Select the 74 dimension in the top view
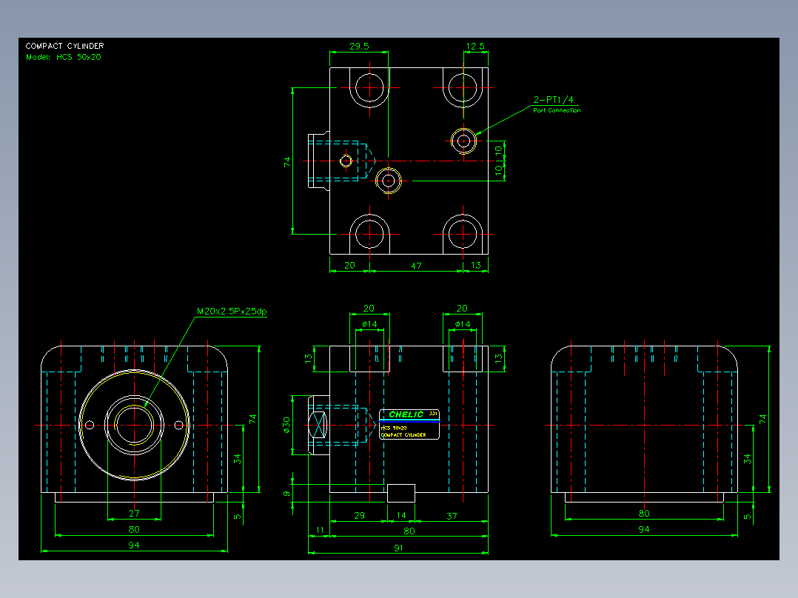 (x=287, y=162)
